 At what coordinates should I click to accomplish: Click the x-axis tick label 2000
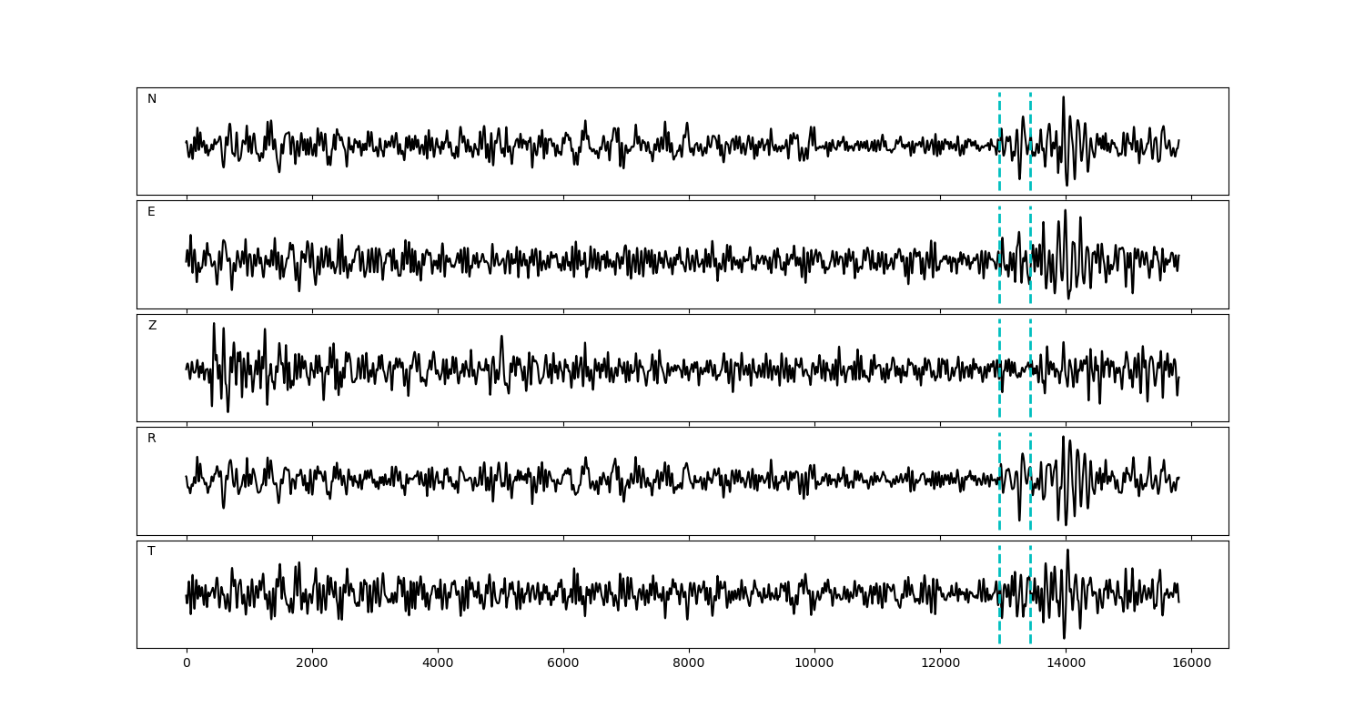click(x=312, y=664)
